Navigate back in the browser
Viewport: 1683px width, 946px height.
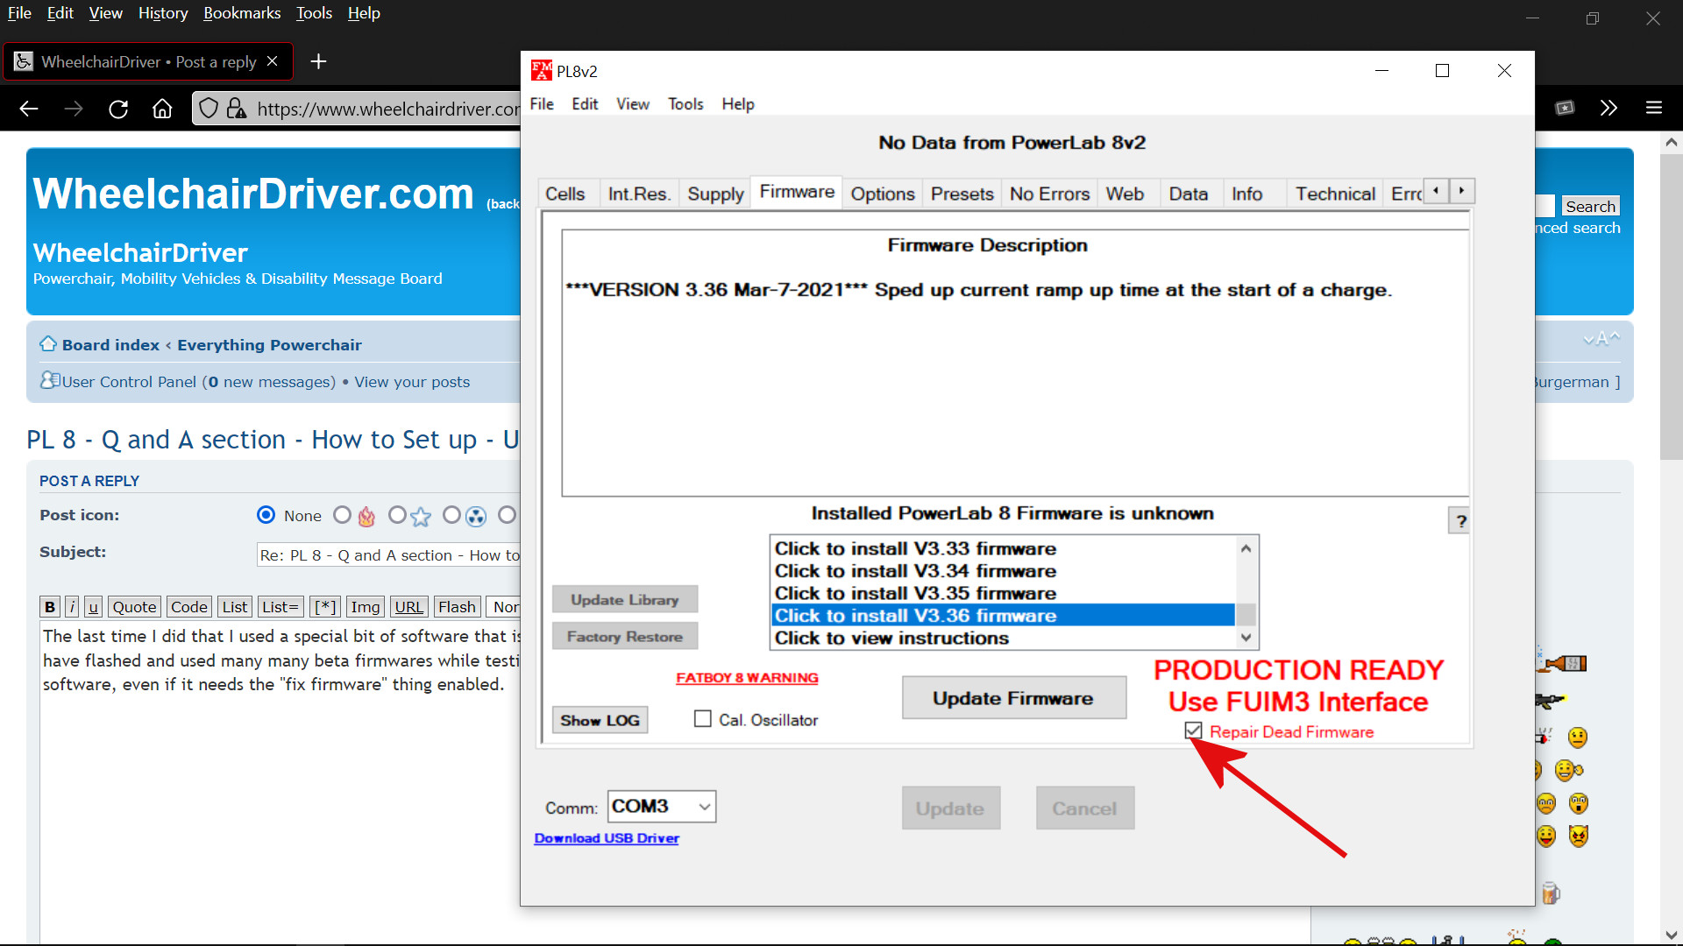point(29,109)
